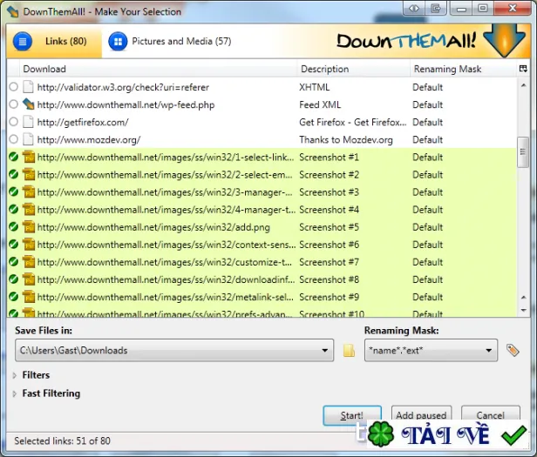Click the Start! button
Viewport: 537px width, 457px height.
352,415
